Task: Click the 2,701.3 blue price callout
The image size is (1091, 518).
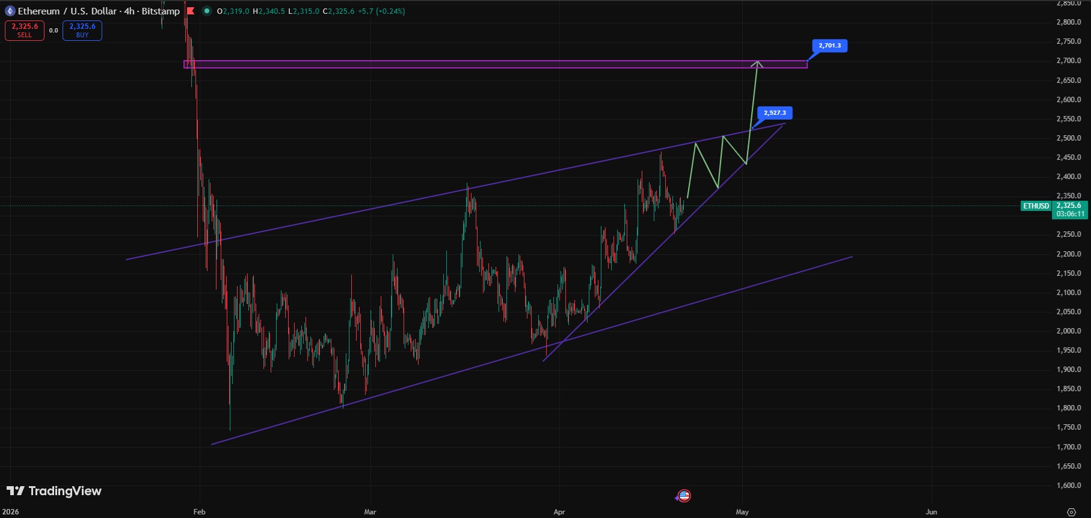Action: (829, 46)
